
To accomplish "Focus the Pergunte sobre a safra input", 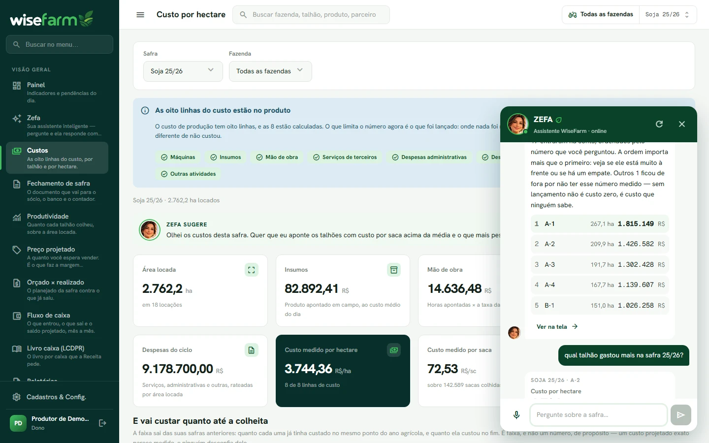I will pyautogui.click(x=599, y=415).
